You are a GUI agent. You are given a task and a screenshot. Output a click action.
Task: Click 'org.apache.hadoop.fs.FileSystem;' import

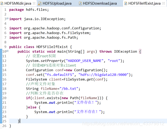pyautogui.click(x=57, y=33)
